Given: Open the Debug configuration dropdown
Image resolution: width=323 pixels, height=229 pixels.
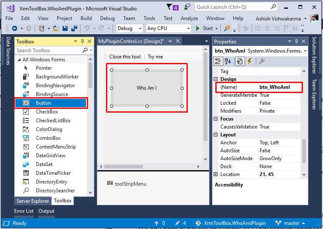Looking at the screenshot, I should tap(140, 28).
